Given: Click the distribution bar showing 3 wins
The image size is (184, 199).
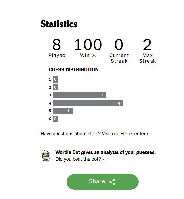Looking at the screenshot, I should click(79, 95).
